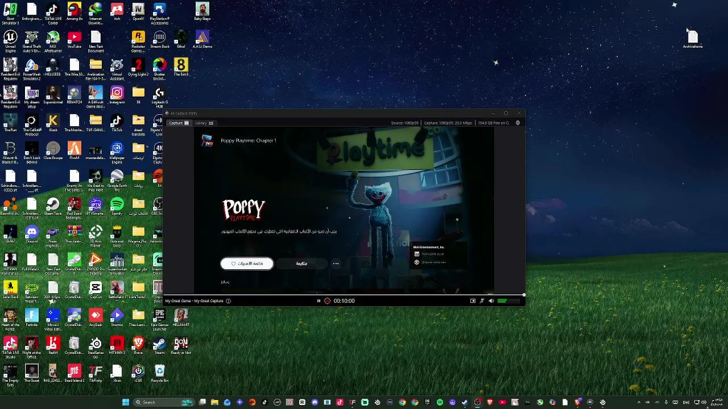Select the file icon at top-right of desktop
Viewport: 728px width, 409px height.
click(692, 40)
